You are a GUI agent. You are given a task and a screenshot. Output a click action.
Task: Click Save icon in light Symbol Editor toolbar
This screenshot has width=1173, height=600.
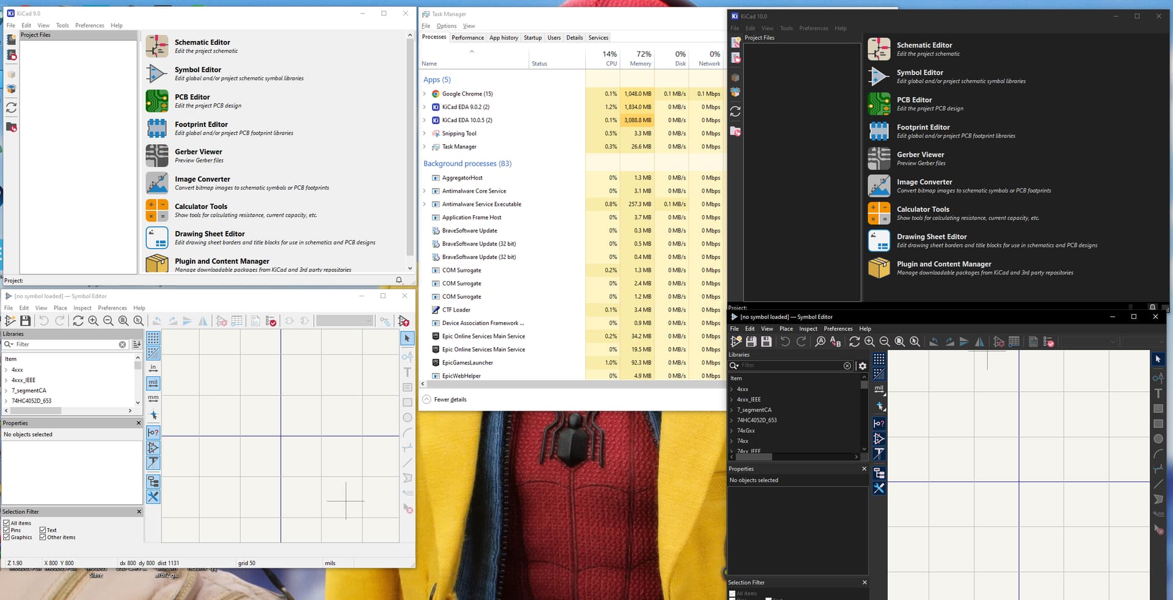[x=25, y=321]
